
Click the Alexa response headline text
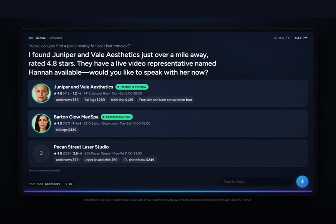pos(122,63)
